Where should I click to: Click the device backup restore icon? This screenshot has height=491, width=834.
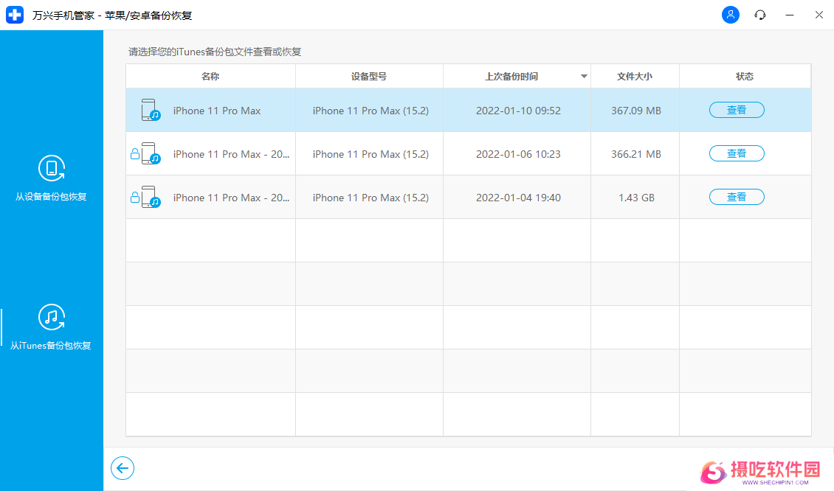pyautogui.click(x=52, y=168)
